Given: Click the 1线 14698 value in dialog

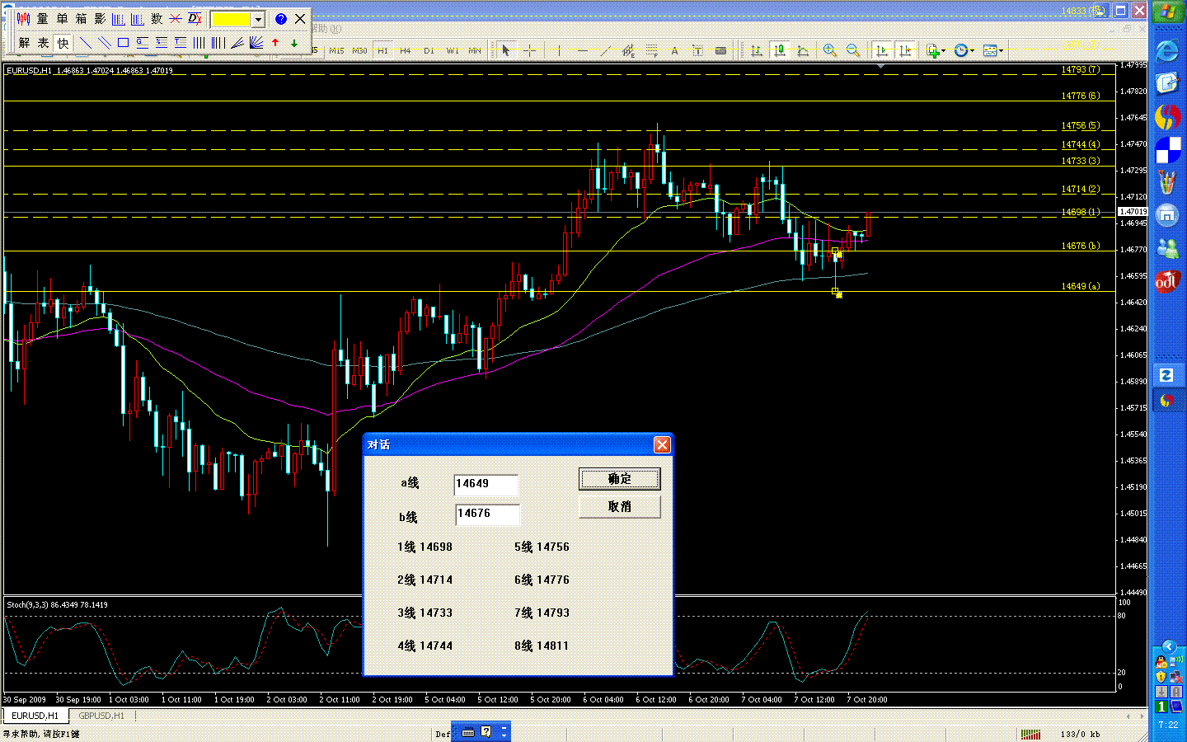Looking at the screenshot, I should point(425,547).
